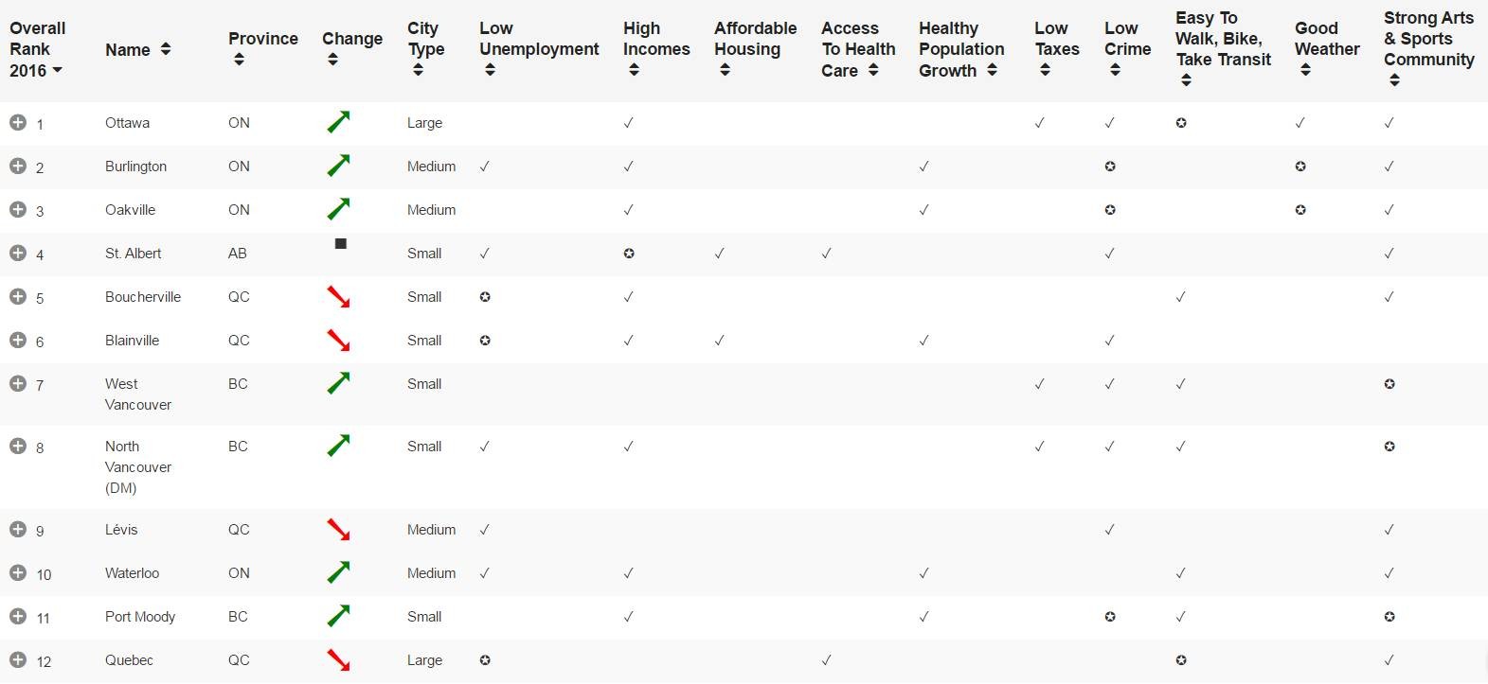Click Ottawa's green upward change arrow

click(338, 122)
